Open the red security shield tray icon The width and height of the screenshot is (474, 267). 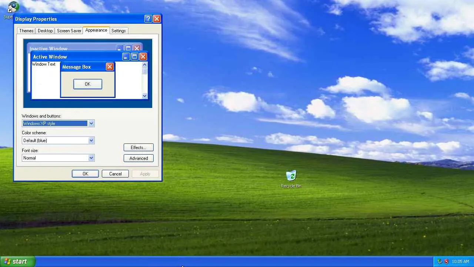[446, 261]
